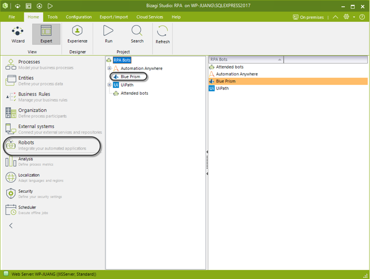Viewport: 370px width, 279px height.
Task: Open the External systems module
Action: (53, 129)
